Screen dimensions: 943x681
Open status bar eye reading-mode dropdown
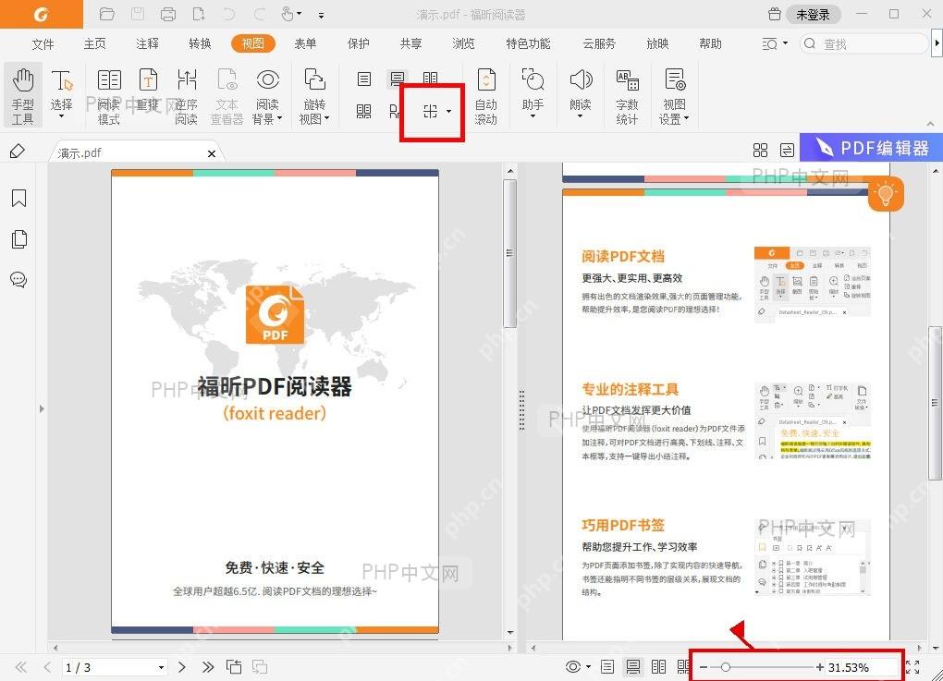point(578,666)
